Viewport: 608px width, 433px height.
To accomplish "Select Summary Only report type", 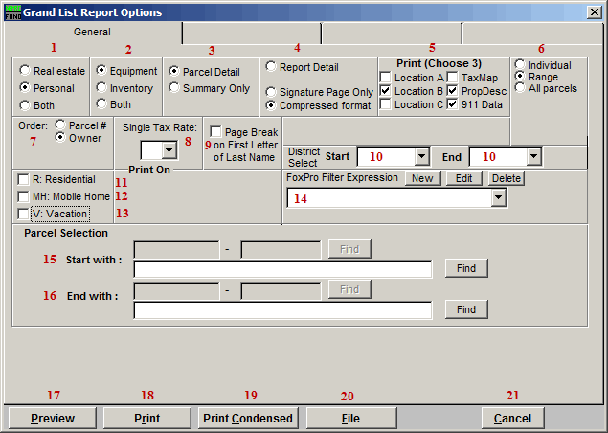I will 174,88.
